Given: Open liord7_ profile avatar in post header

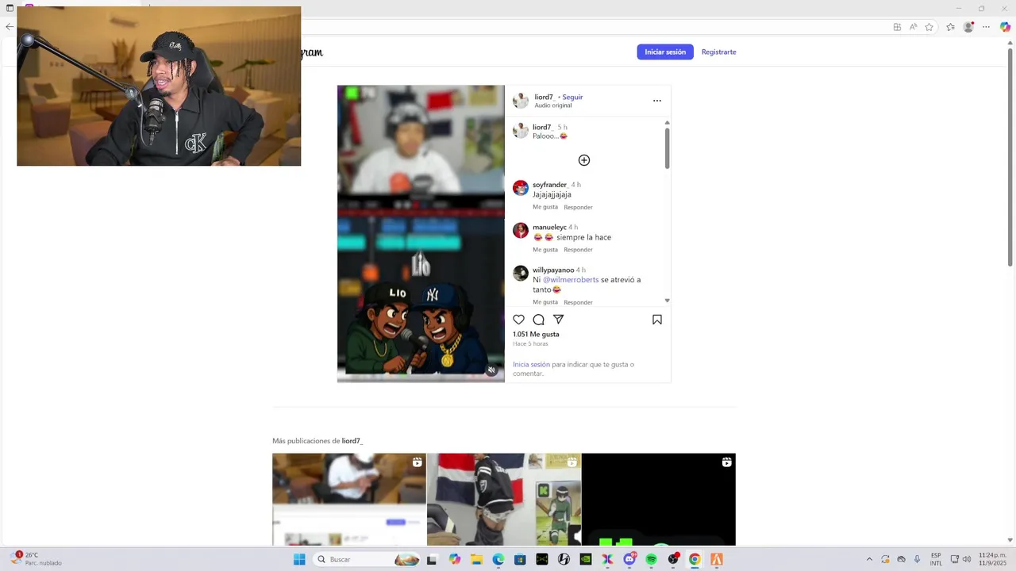Looking at the screenshot, I should pyautogui.click(x=521, y=101).
